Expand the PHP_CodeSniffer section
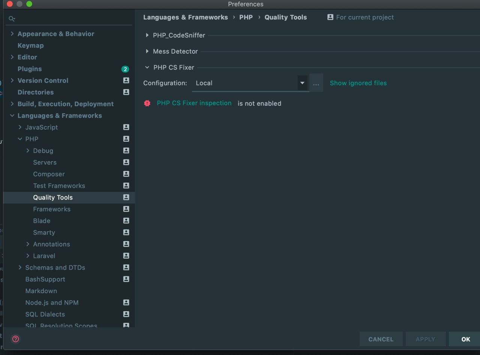 click(147, 35)
